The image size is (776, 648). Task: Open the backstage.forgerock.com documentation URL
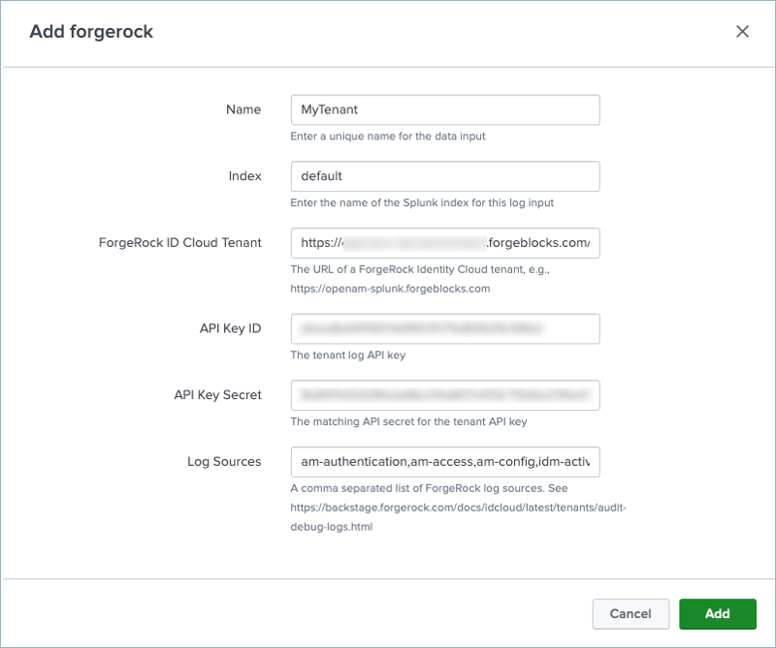pyautogui.click(x=465, y=509)
